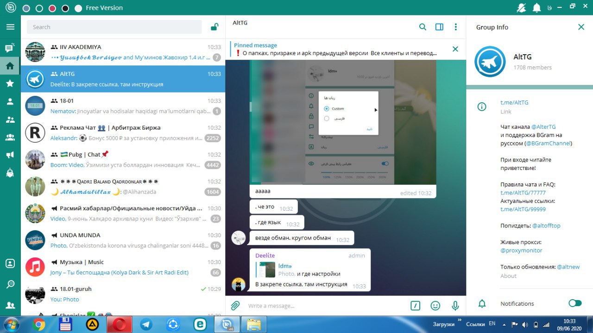Show personal user chats filter
This screenshot has height=333, width=593.
pos(10,102)
